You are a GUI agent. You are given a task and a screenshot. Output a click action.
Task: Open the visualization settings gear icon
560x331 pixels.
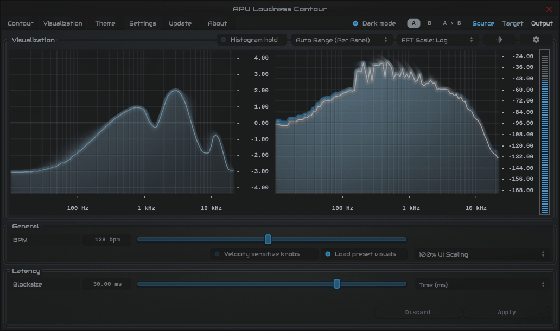click(x=536, y=40)
